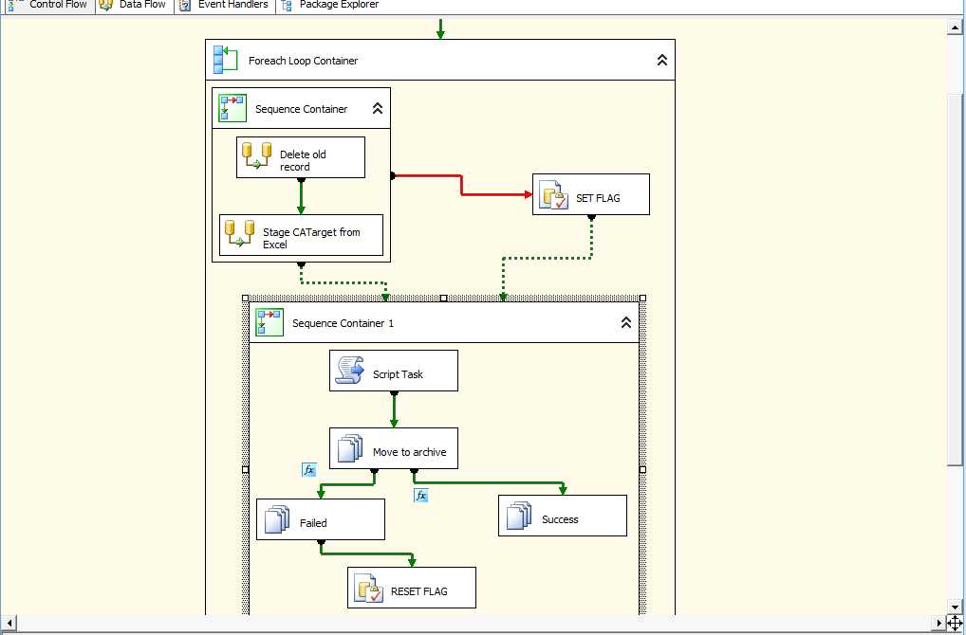Select the green arrow from Script Task to Move to archive
Screen dimensions: 966x635
tap(394, 409)
